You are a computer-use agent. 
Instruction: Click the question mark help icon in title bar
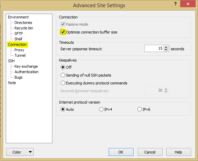[x=175, y=4]
